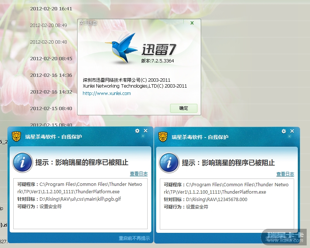Click the blue info icon in the right popup

click(x=169, y=163)
